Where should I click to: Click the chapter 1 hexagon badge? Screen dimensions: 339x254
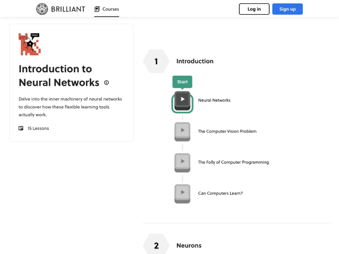click(x=157, y=62)
